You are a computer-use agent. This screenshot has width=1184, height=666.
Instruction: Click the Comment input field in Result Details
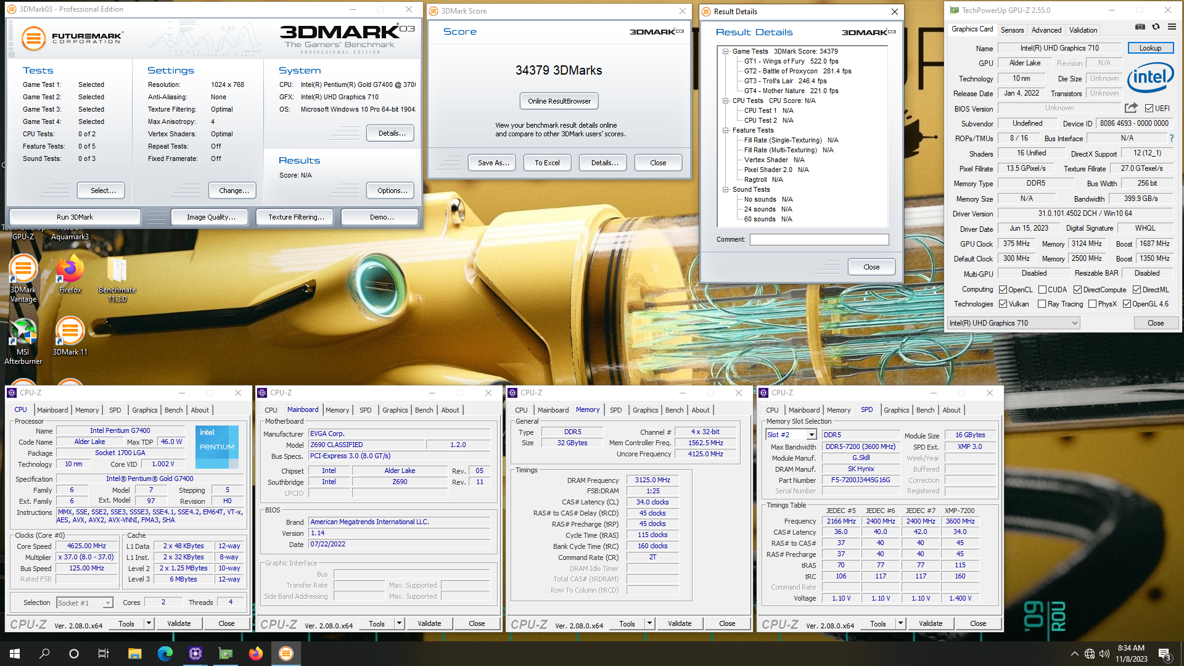[x=820, y=239]
